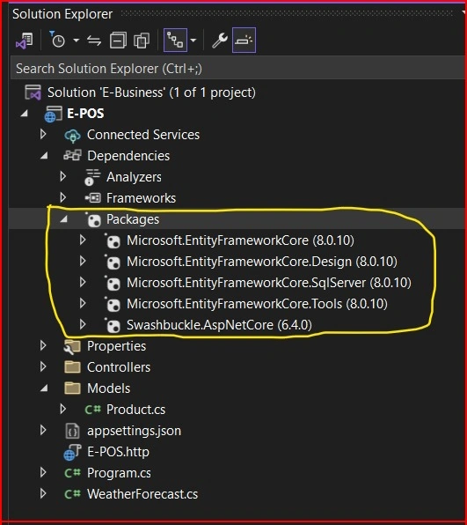Click the Connected Services cloud icon
The image size is (467, 525).
tap(72, 136)
